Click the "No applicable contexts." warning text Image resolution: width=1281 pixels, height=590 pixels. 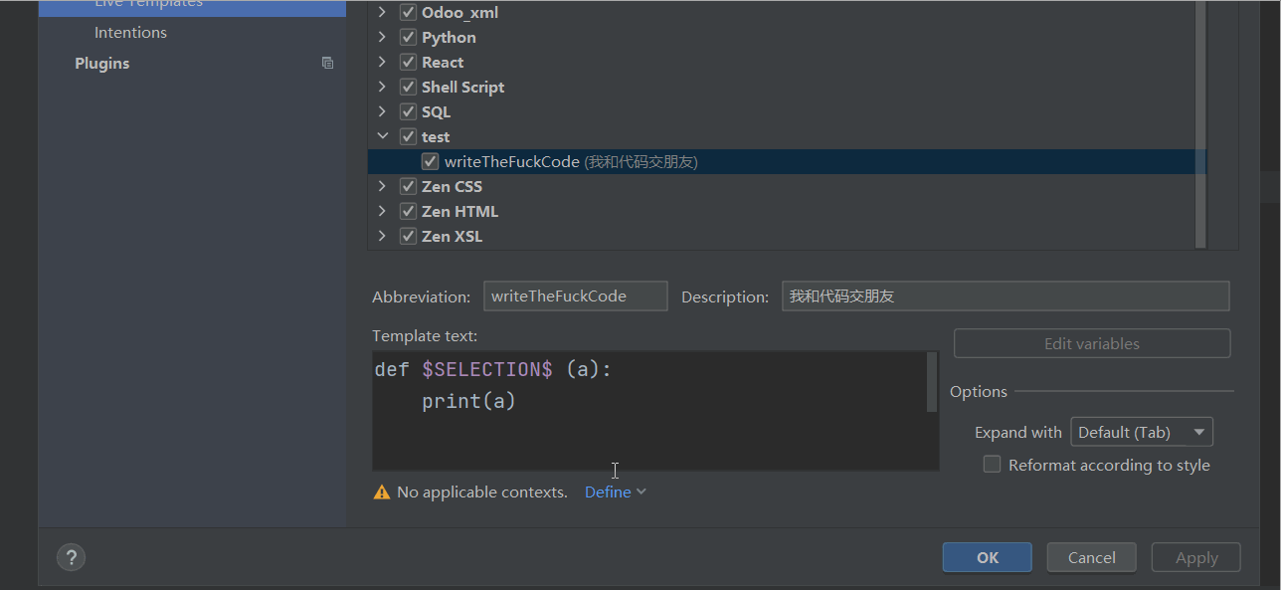click(x=482, y=492)
